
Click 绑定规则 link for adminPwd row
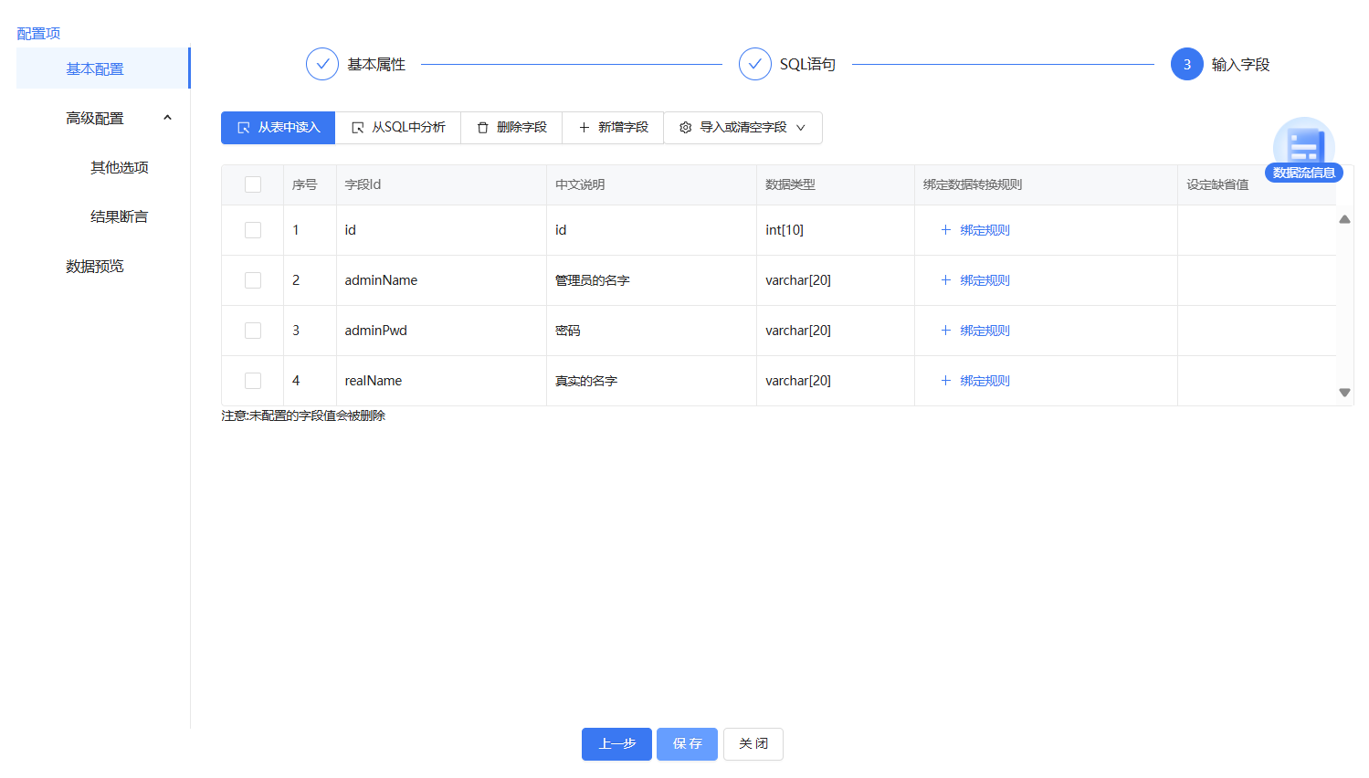coord(985,331)
